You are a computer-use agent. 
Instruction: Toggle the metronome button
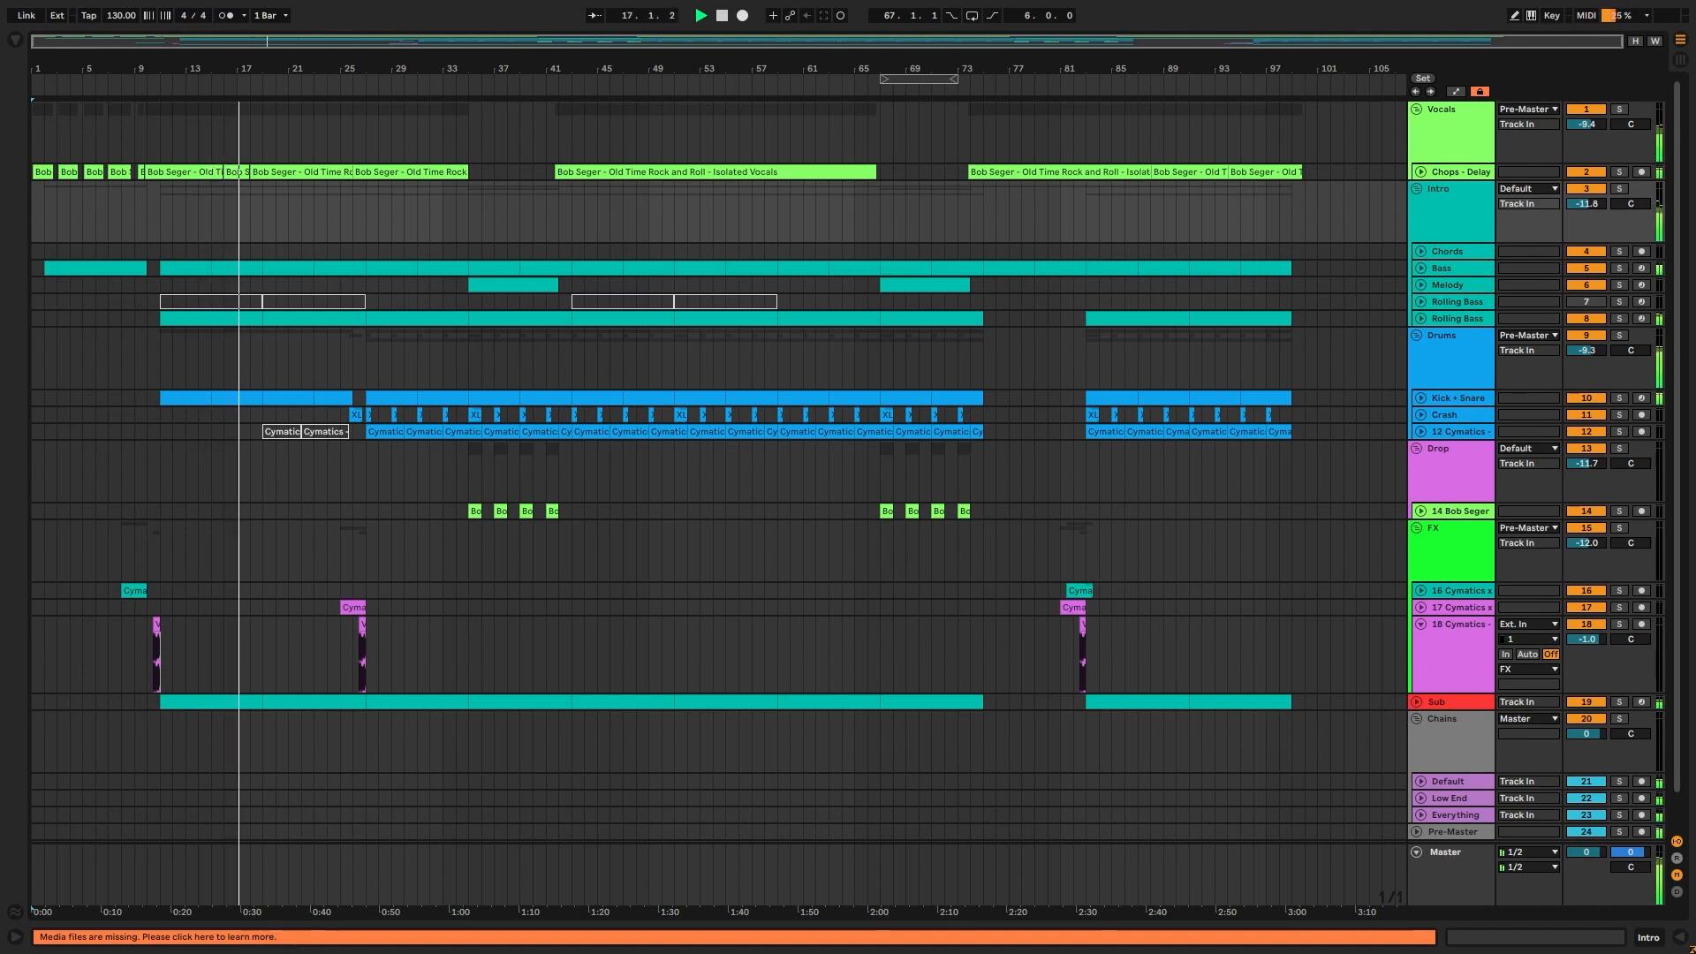tap(226, 15)
